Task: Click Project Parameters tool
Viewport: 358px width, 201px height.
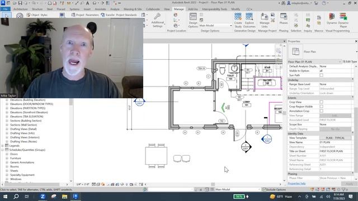Action: (85, 15)
